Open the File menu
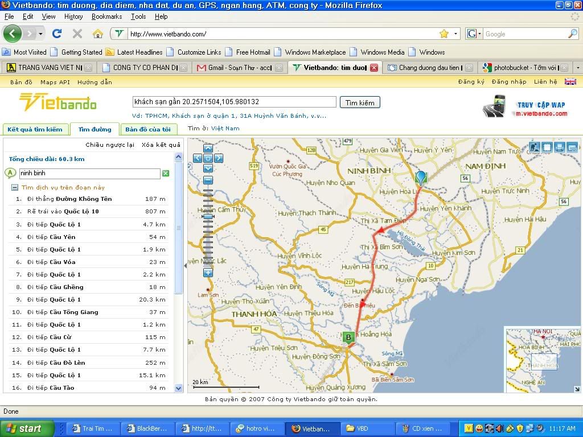Viewport: 583px width, 437px height. (x=9, y=17)
